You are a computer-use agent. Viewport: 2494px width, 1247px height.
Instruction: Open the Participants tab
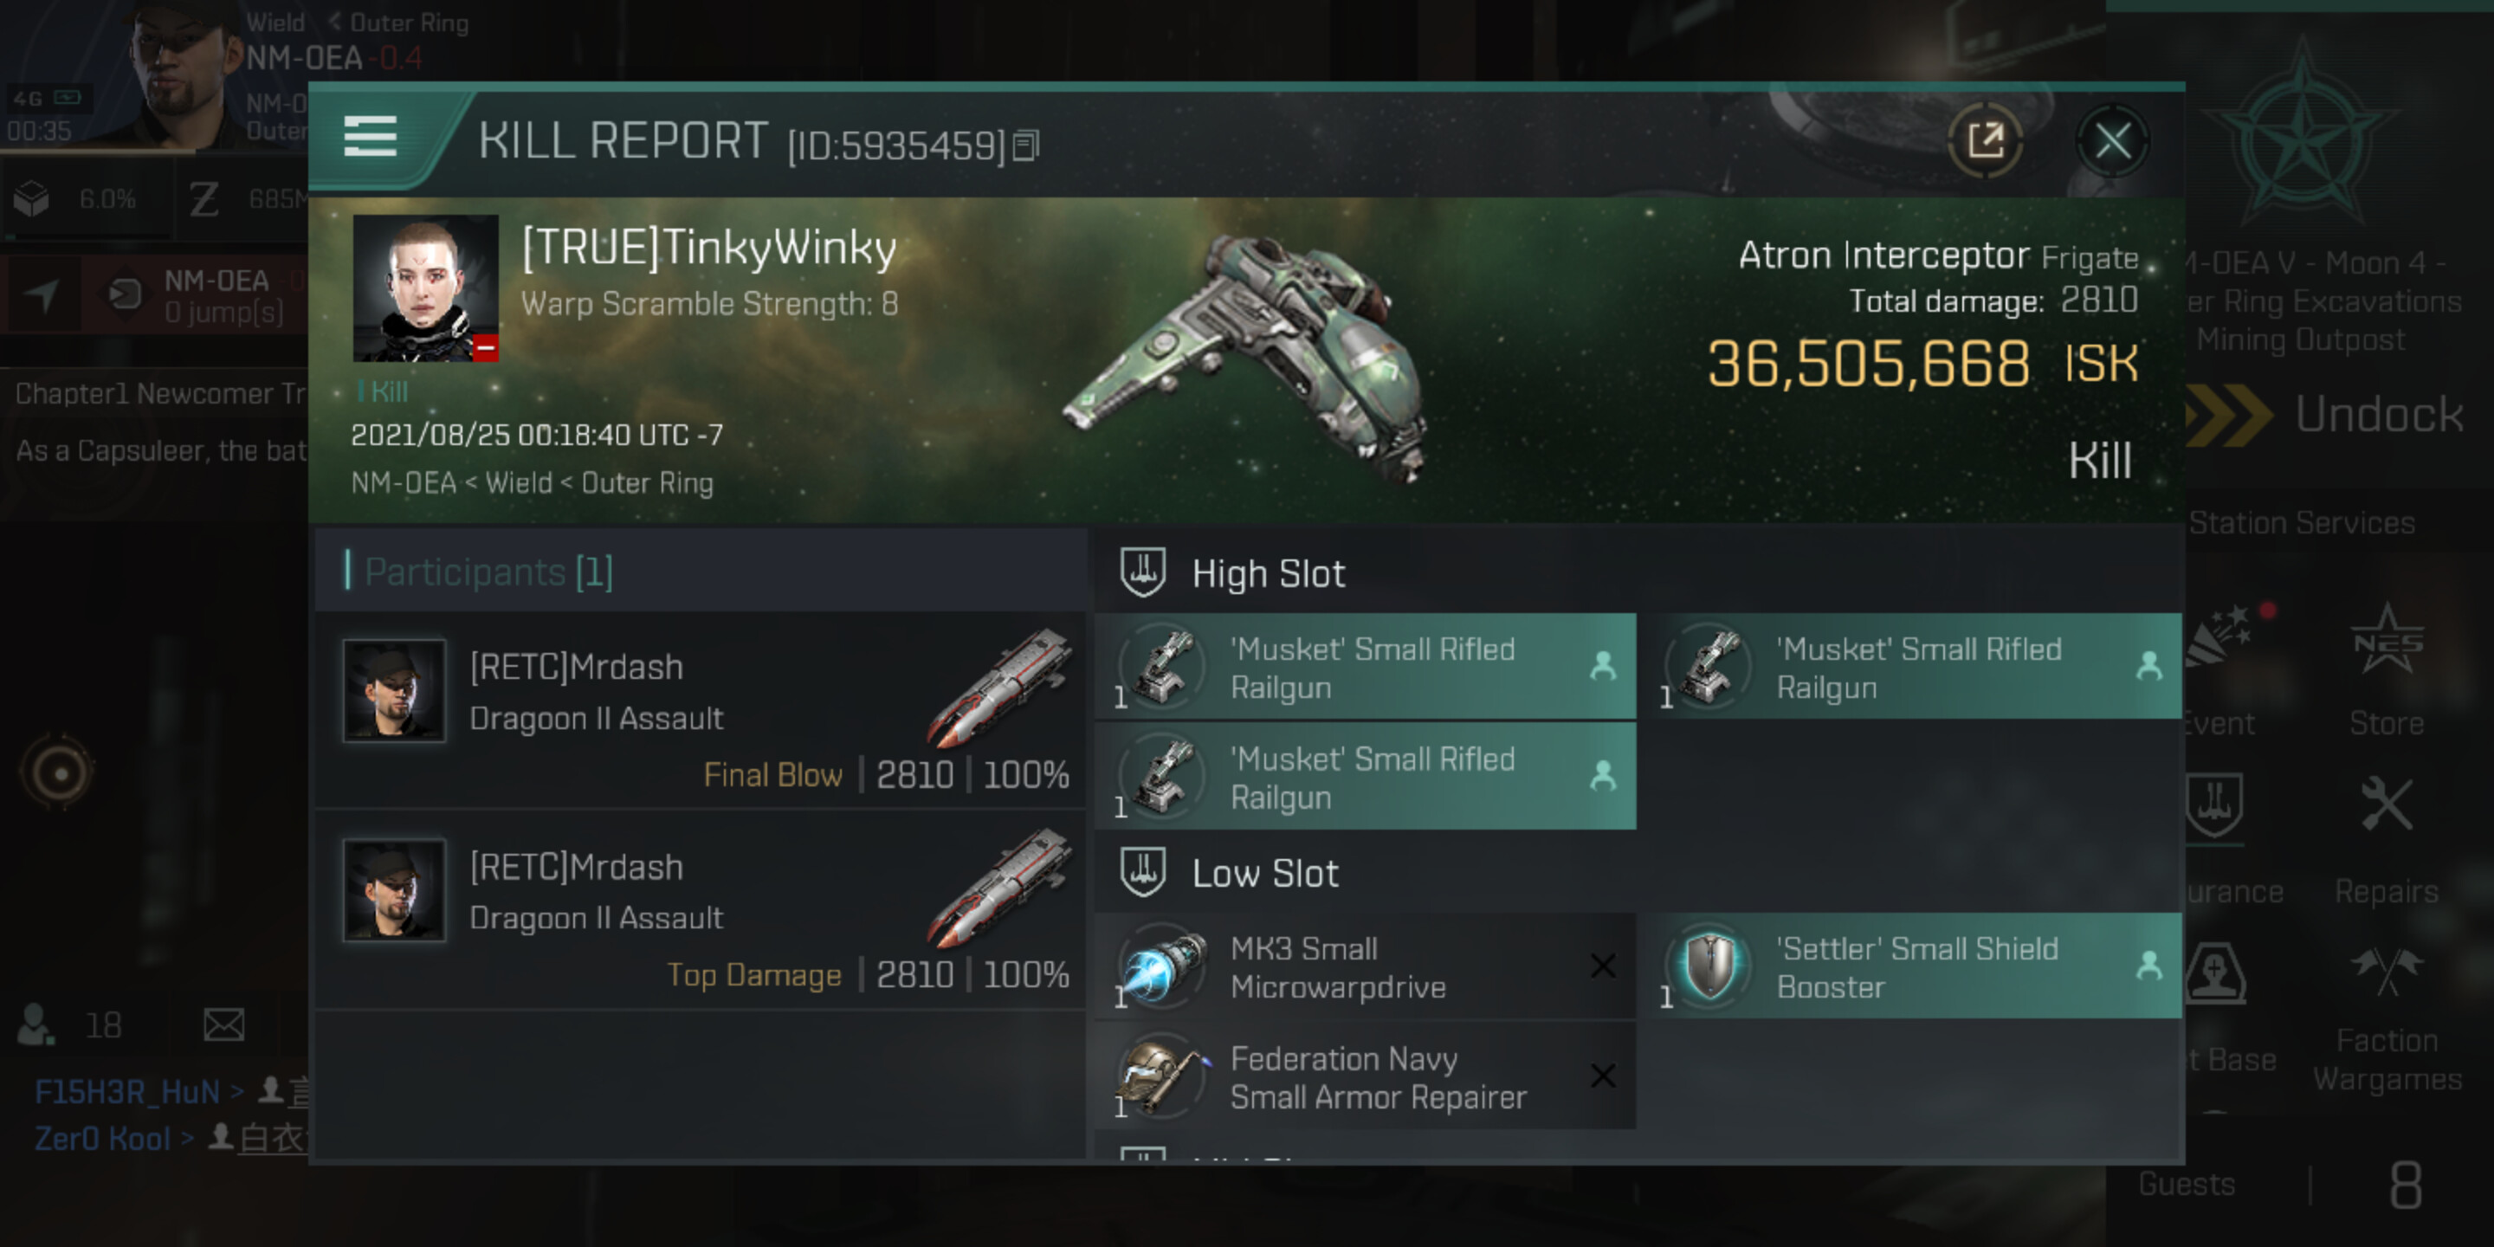[x=489, y=572]
